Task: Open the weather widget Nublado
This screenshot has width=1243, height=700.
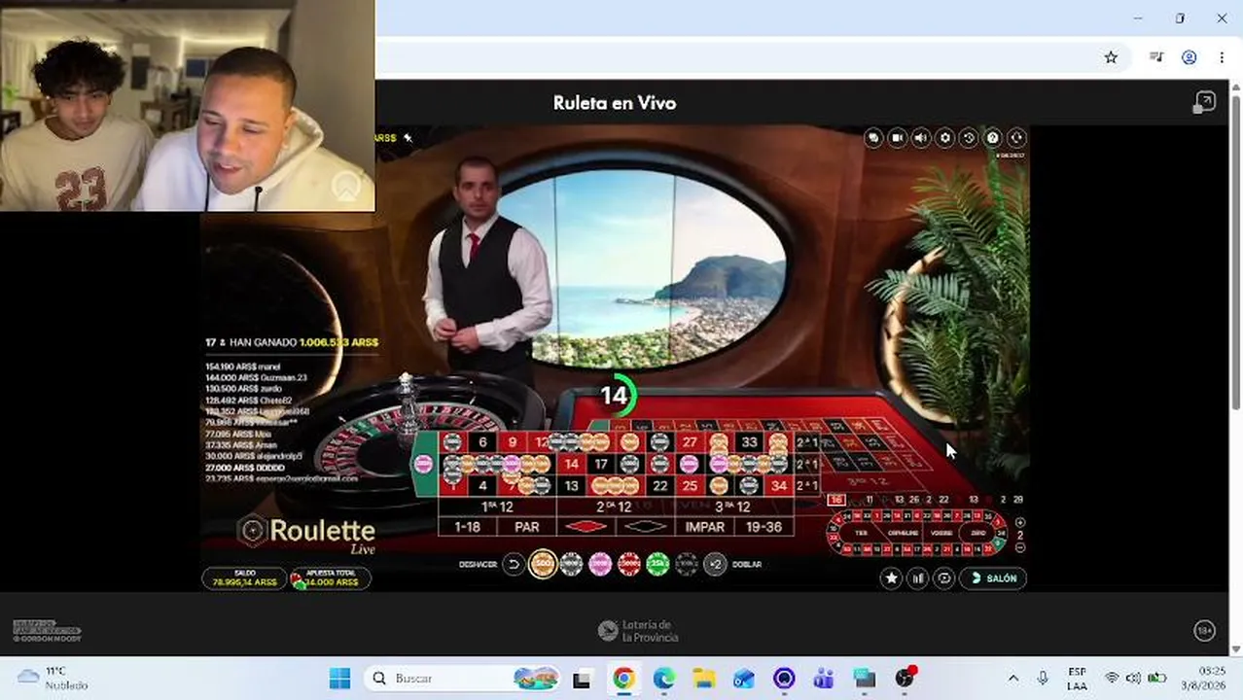Action: tap(53, 678)
